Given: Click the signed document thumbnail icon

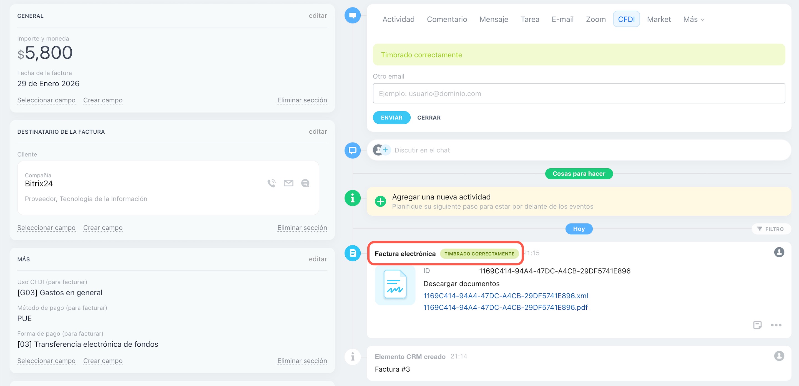Looking at the screenshot, I should 395,285.
